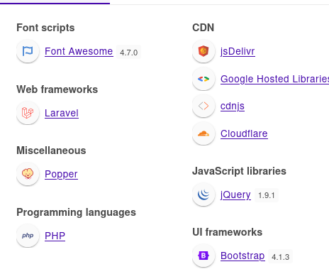Open the jQuery link
Viewport: 329px width, 274px height.
pos(235,195)
